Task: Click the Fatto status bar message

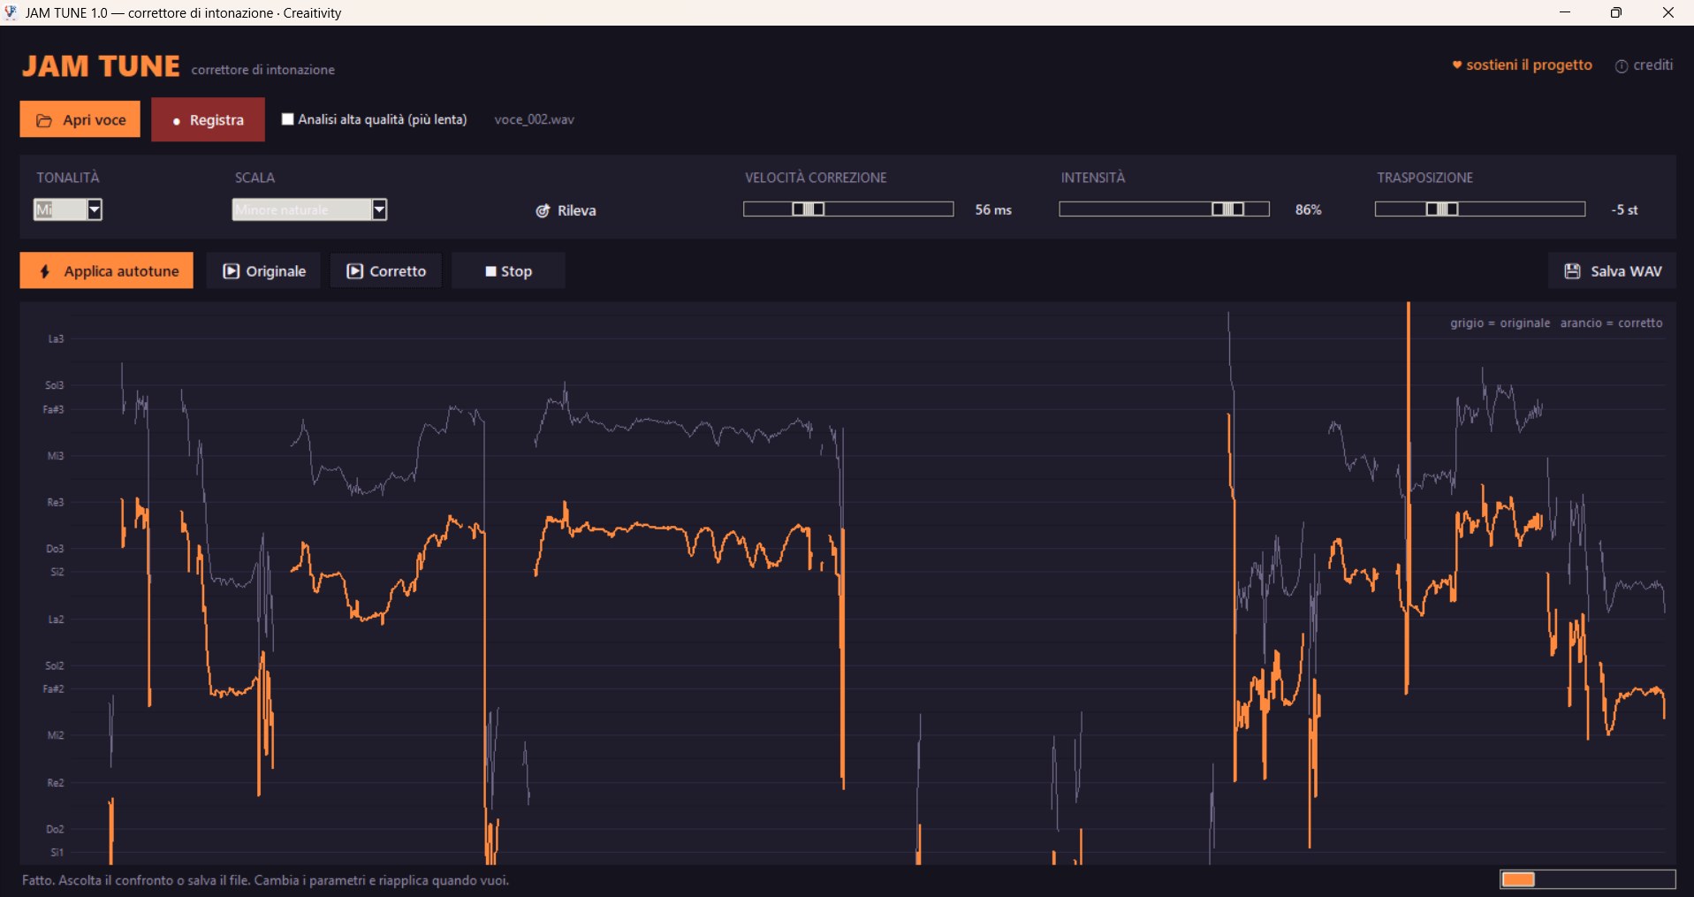Action: click(x=265, y=880)
